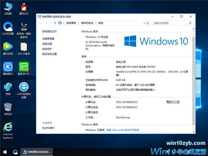Launch 2345加速浏览器 desktop icon
Viewport: 208px width, 156px height.
(x=24, y=90)
